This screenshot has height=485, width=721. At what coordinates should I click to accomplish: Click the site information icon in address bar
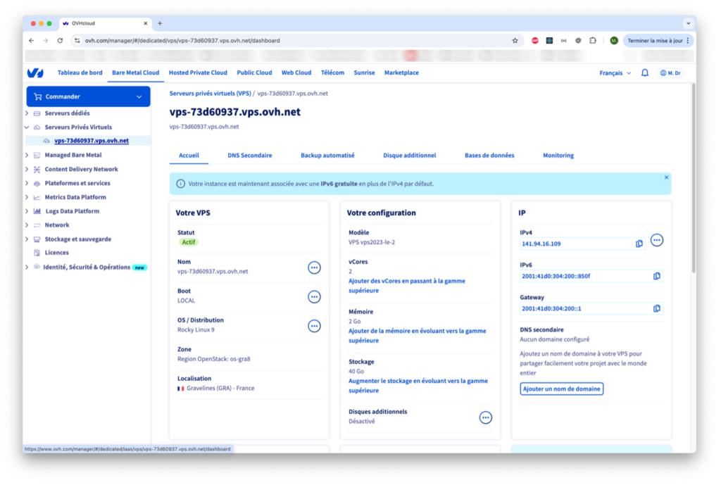[77, 40]
